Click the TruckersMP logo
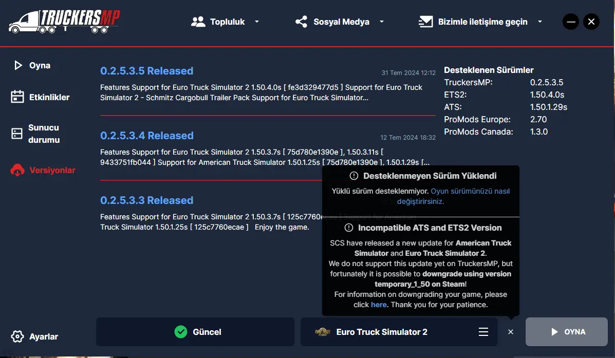615x358 pixels. (x=64, y=22)
